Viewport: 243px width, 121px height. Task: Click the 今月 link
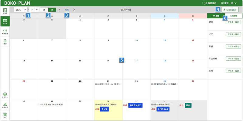click(x=67, y=10)
